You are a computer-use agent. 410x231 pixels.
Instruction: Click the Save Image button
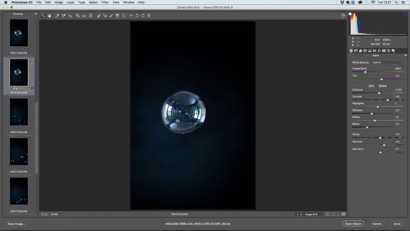[x=16, y=223]
